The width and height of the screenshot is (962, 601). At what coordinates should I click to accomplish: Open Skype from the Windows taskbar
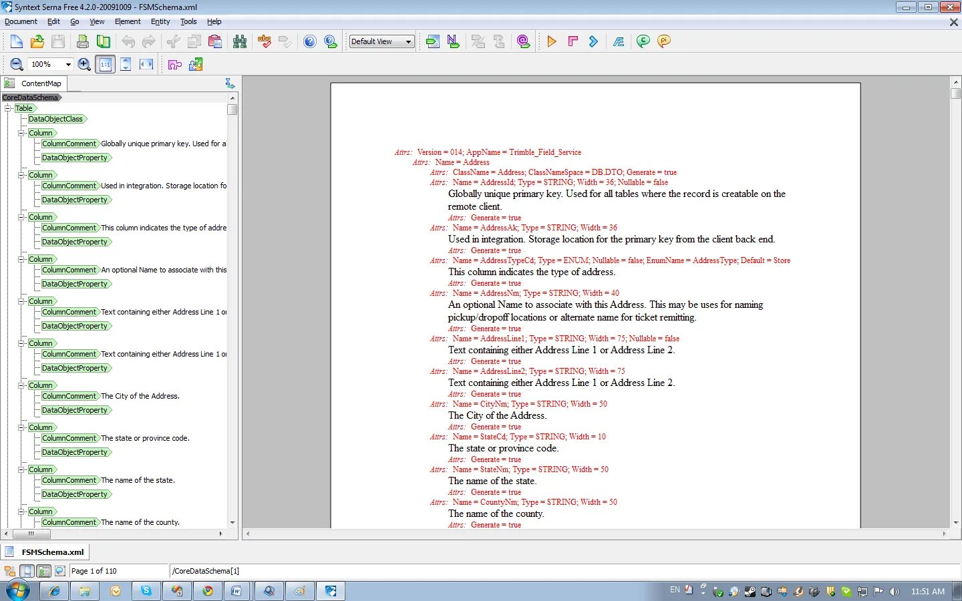pyautogui.click(x=146, y=591)
